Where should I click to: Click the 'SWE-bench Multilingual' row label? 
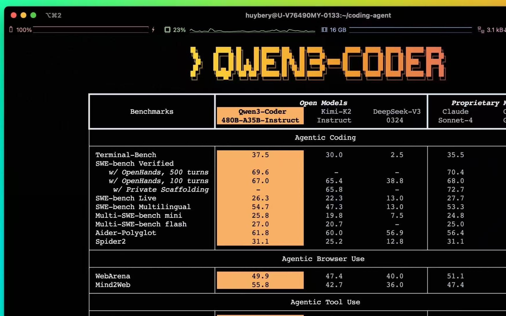[143, 207]
